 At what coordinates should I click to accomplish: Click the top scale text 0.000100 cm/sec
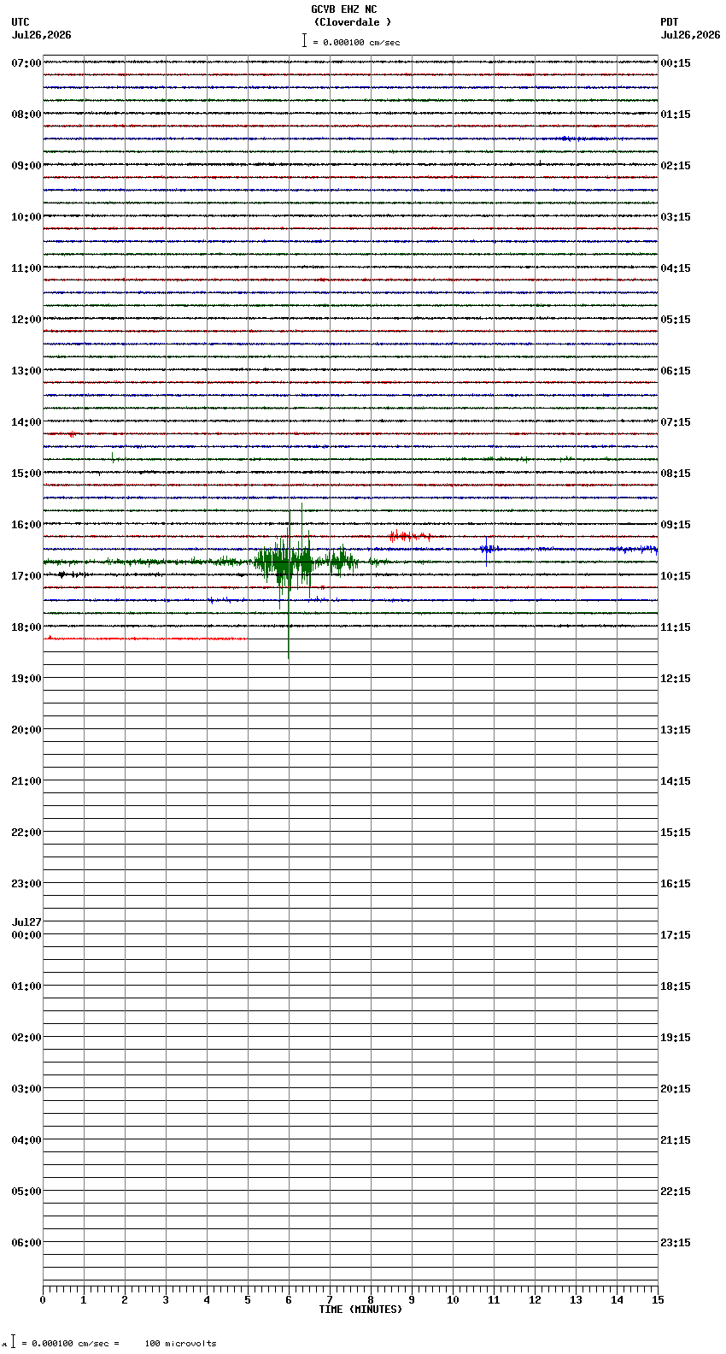point(361,42)
